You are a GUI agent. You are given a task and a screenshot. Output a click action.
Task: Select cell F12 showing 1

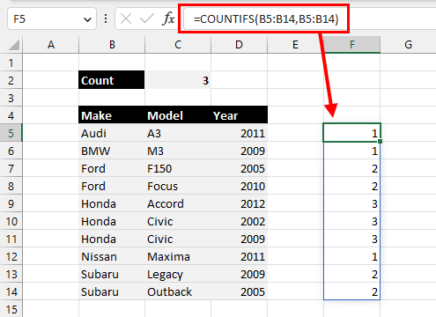tap(352, 256)
